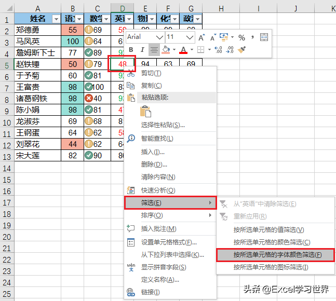The image size is (336, 301).
Task: Select the Format Painter brush
Action: (241, 50)
